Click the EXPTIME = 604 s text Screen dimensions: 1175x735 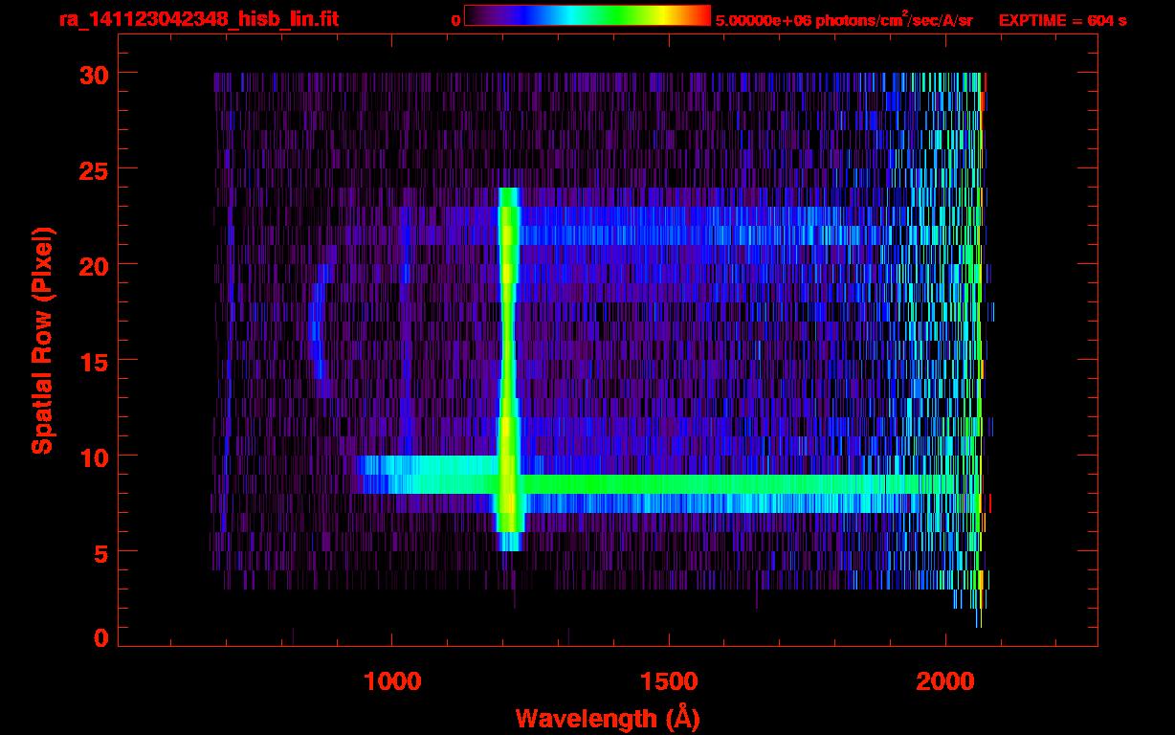tap(1061, 20)
